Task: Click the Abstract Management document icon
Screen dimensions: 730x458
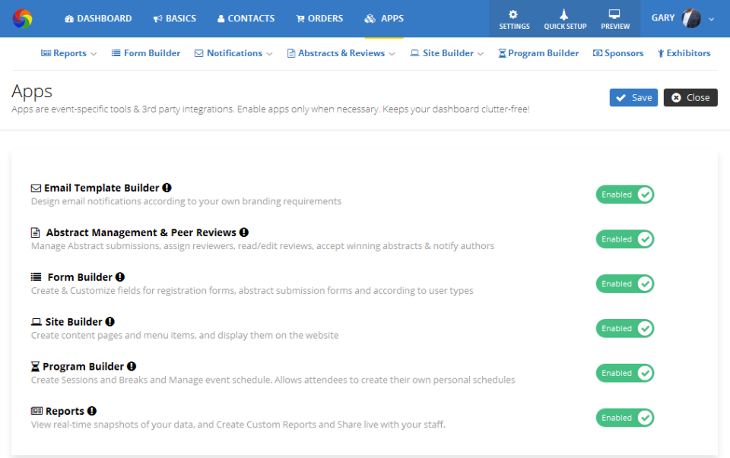Action: click(x=33, y=232)
